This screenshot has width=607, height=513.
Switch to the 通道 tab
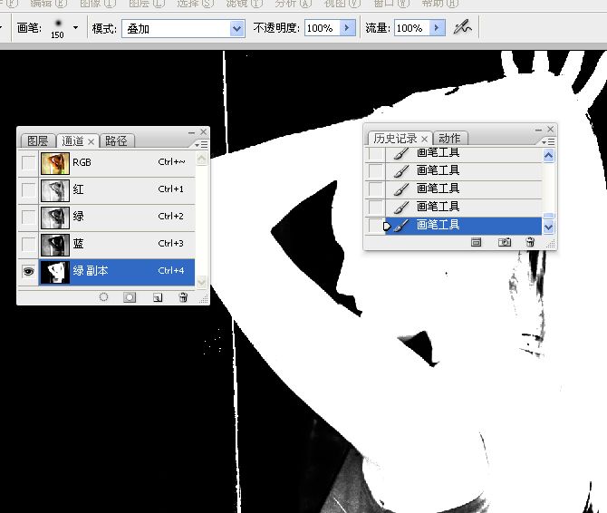72,140
